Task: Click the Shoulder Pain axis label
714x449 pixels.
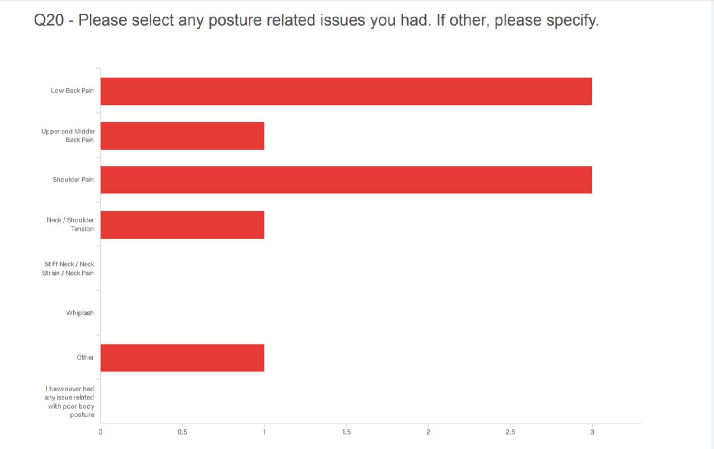Action: pos(73,180)
